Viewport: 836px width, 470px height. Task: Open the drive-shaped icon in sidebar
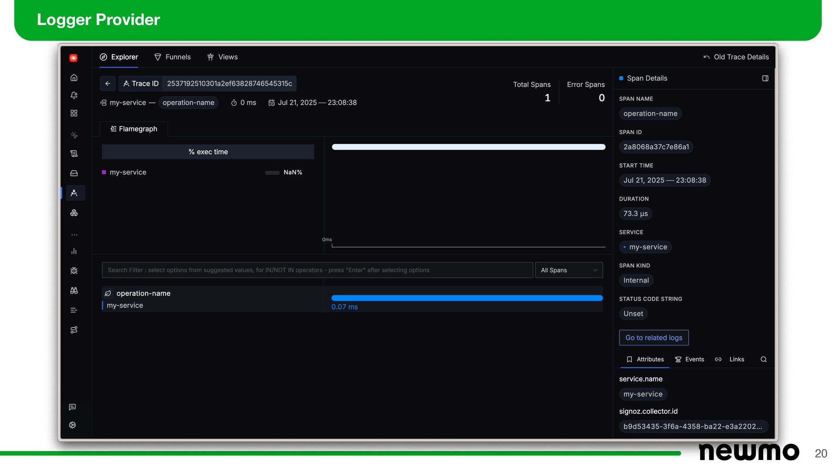tap(74, 173)
